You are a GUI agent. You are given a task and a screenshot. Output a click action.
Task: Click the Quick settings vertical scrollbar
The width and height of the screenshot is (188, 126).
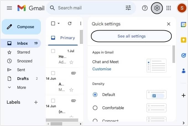point(174,54)
